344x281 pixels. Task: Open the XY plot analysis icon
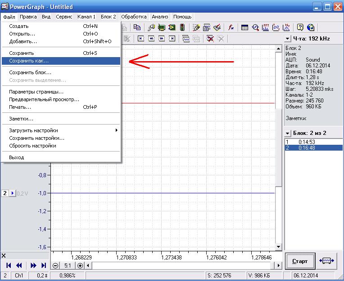click(x=276, y=27)
